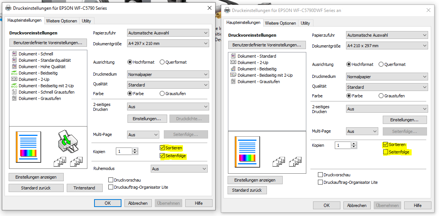Click the printer icon in WF-C5790DWF title bar
Screen dimensions: 439x216
[227, 10]
